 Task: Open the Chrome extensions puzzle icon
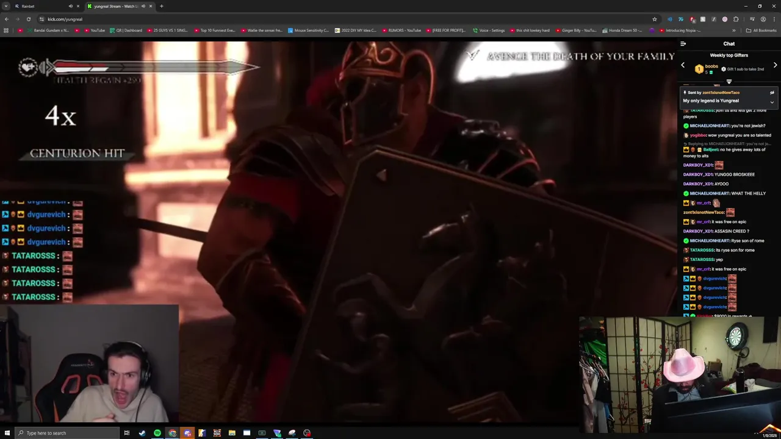tap(736, 19)
